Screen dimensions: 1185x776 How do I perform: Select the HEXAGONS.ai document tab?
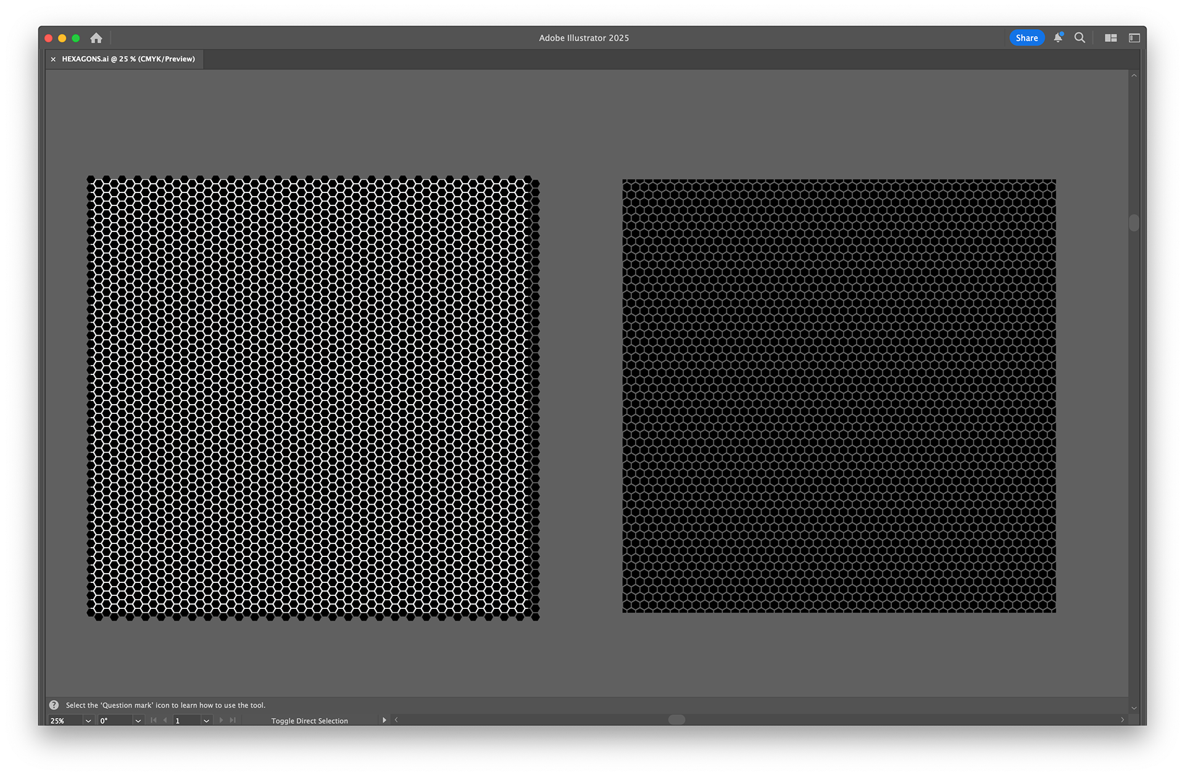(128, 59)
